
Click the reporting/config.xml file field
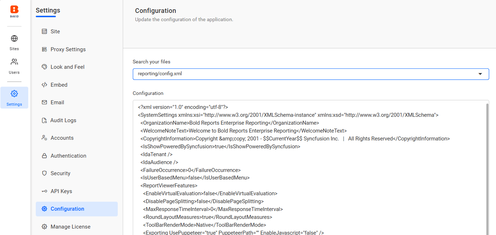[x=311, y=74]
